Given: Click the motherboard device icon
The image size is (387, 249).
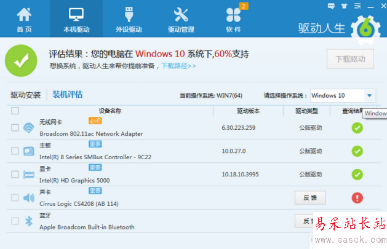Looking at the screenshot, I should [29, 151].
